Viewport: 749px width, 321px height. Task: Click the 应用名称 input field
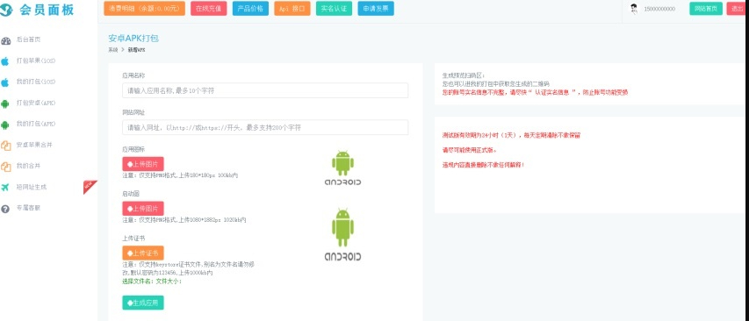point(265,90)
